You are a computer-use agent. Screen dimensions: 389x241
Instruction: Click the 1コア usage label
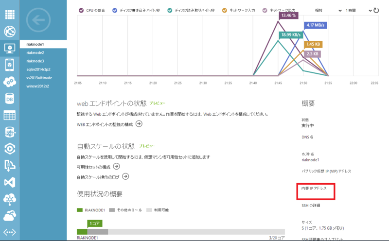(94, 224)
